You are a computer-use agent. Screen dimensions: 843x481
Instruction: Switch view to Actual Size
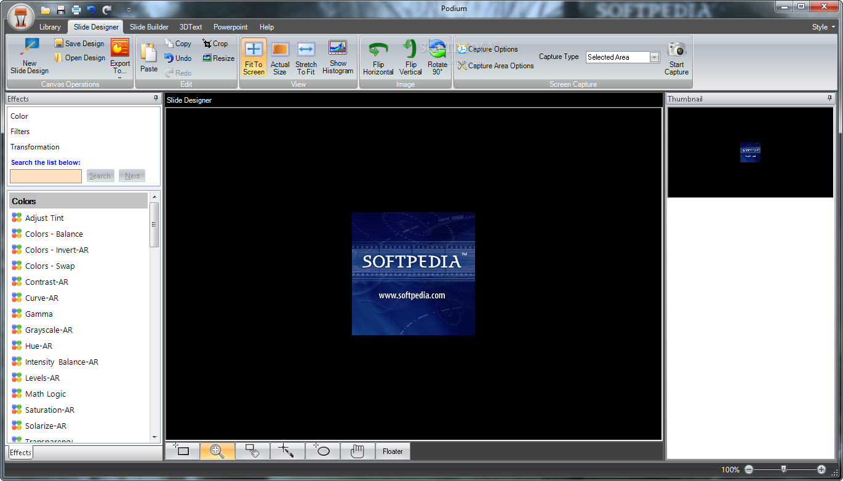[x=280, y=58]
